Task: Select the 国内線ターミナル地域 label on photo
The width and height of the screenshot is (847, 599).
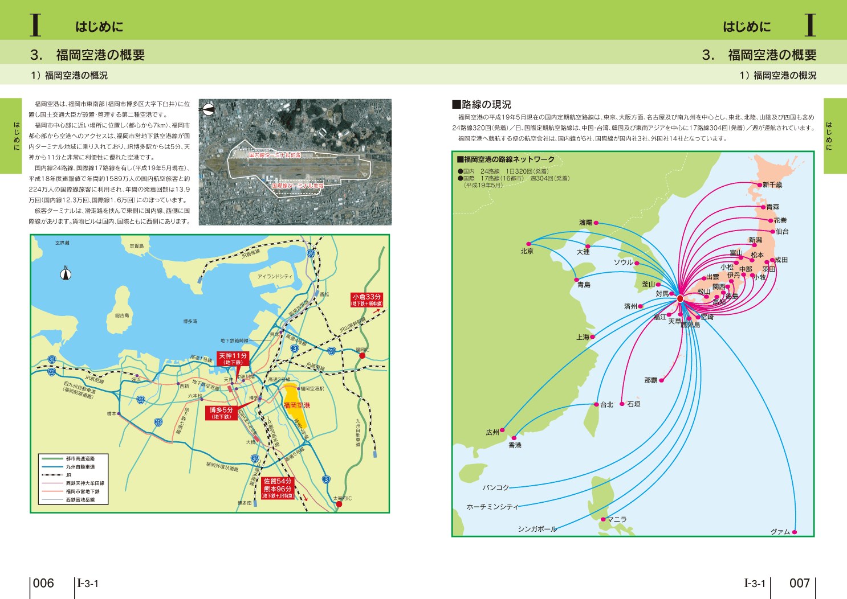Action: point(275,155)
